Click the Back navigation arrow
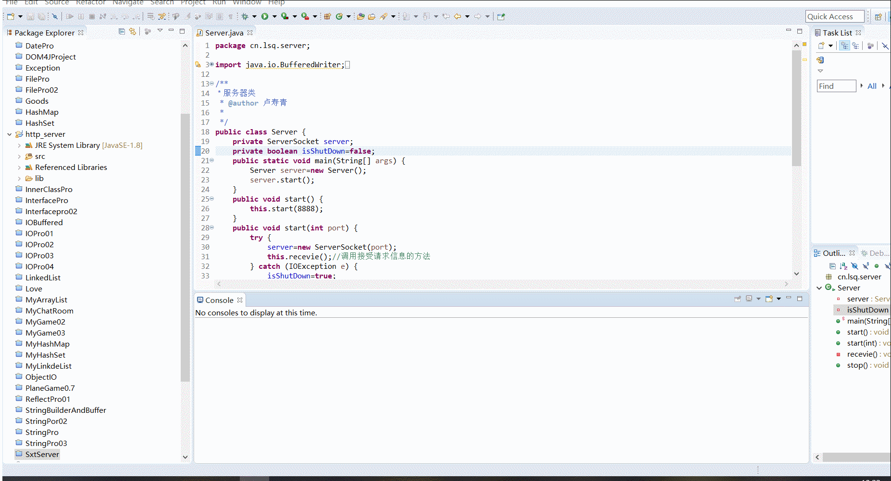This screenshot has width=891, height=481. coord(458,16)
